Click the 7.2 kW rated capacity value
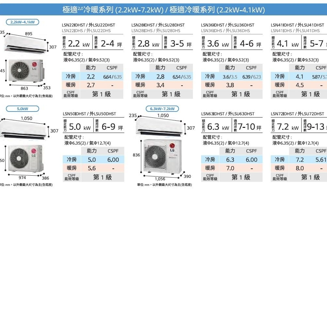 coord(288,127)
